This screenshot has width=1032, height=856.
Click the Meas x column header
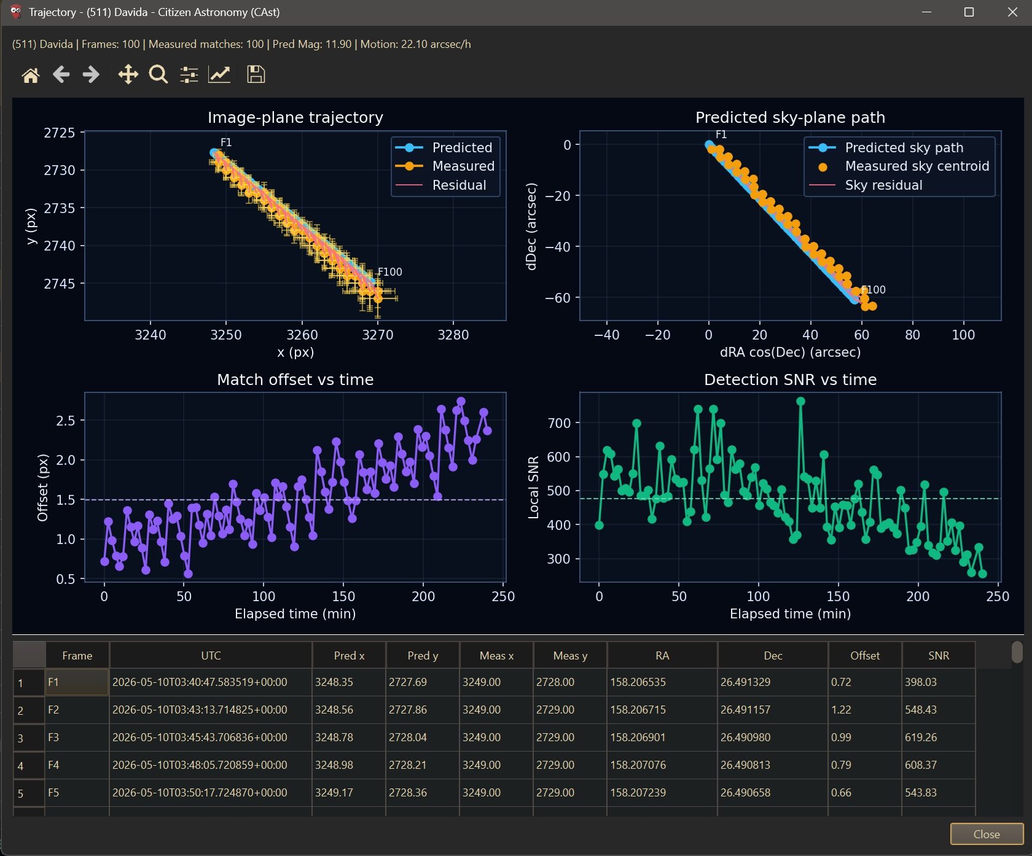click(496, 655)
